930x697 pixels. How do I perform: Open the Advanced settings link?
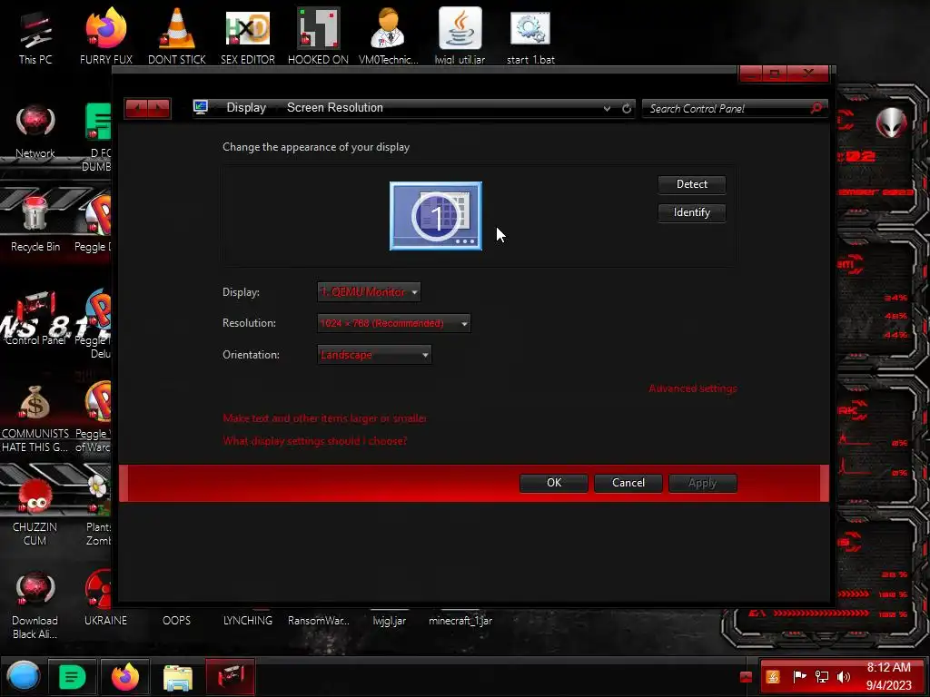pyautogui.click(x=693, y=388)
